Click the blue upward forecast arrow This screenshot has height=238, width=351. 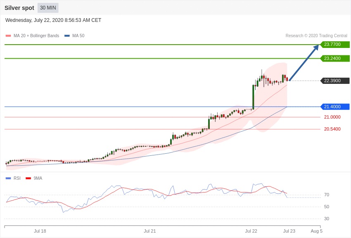(x=304, y=63)
